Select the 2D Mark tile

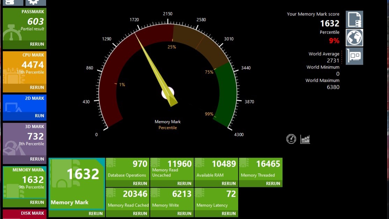point(24,104)
